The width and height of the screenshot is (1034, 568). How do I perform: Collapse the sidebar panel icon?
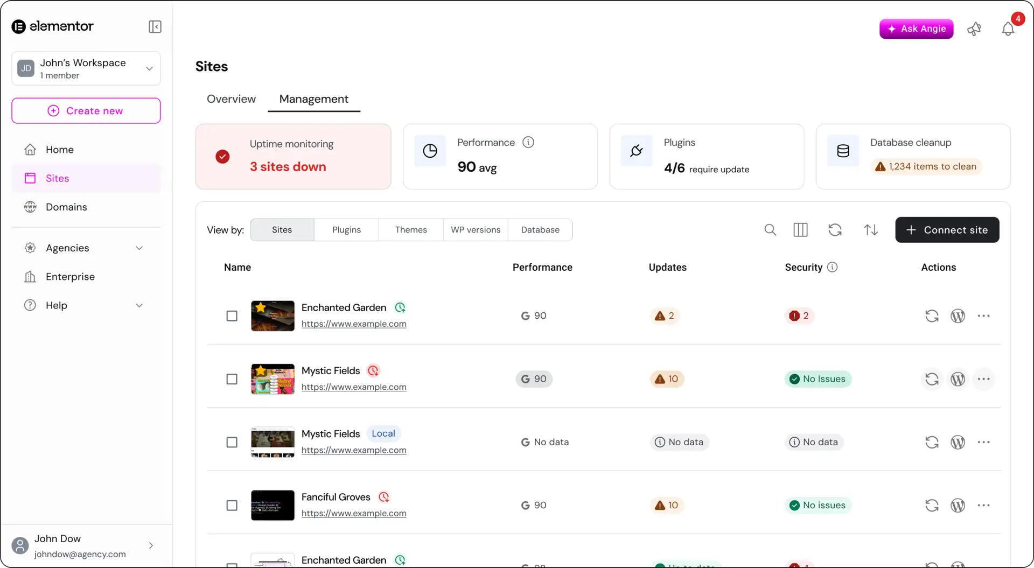[155, 26]
